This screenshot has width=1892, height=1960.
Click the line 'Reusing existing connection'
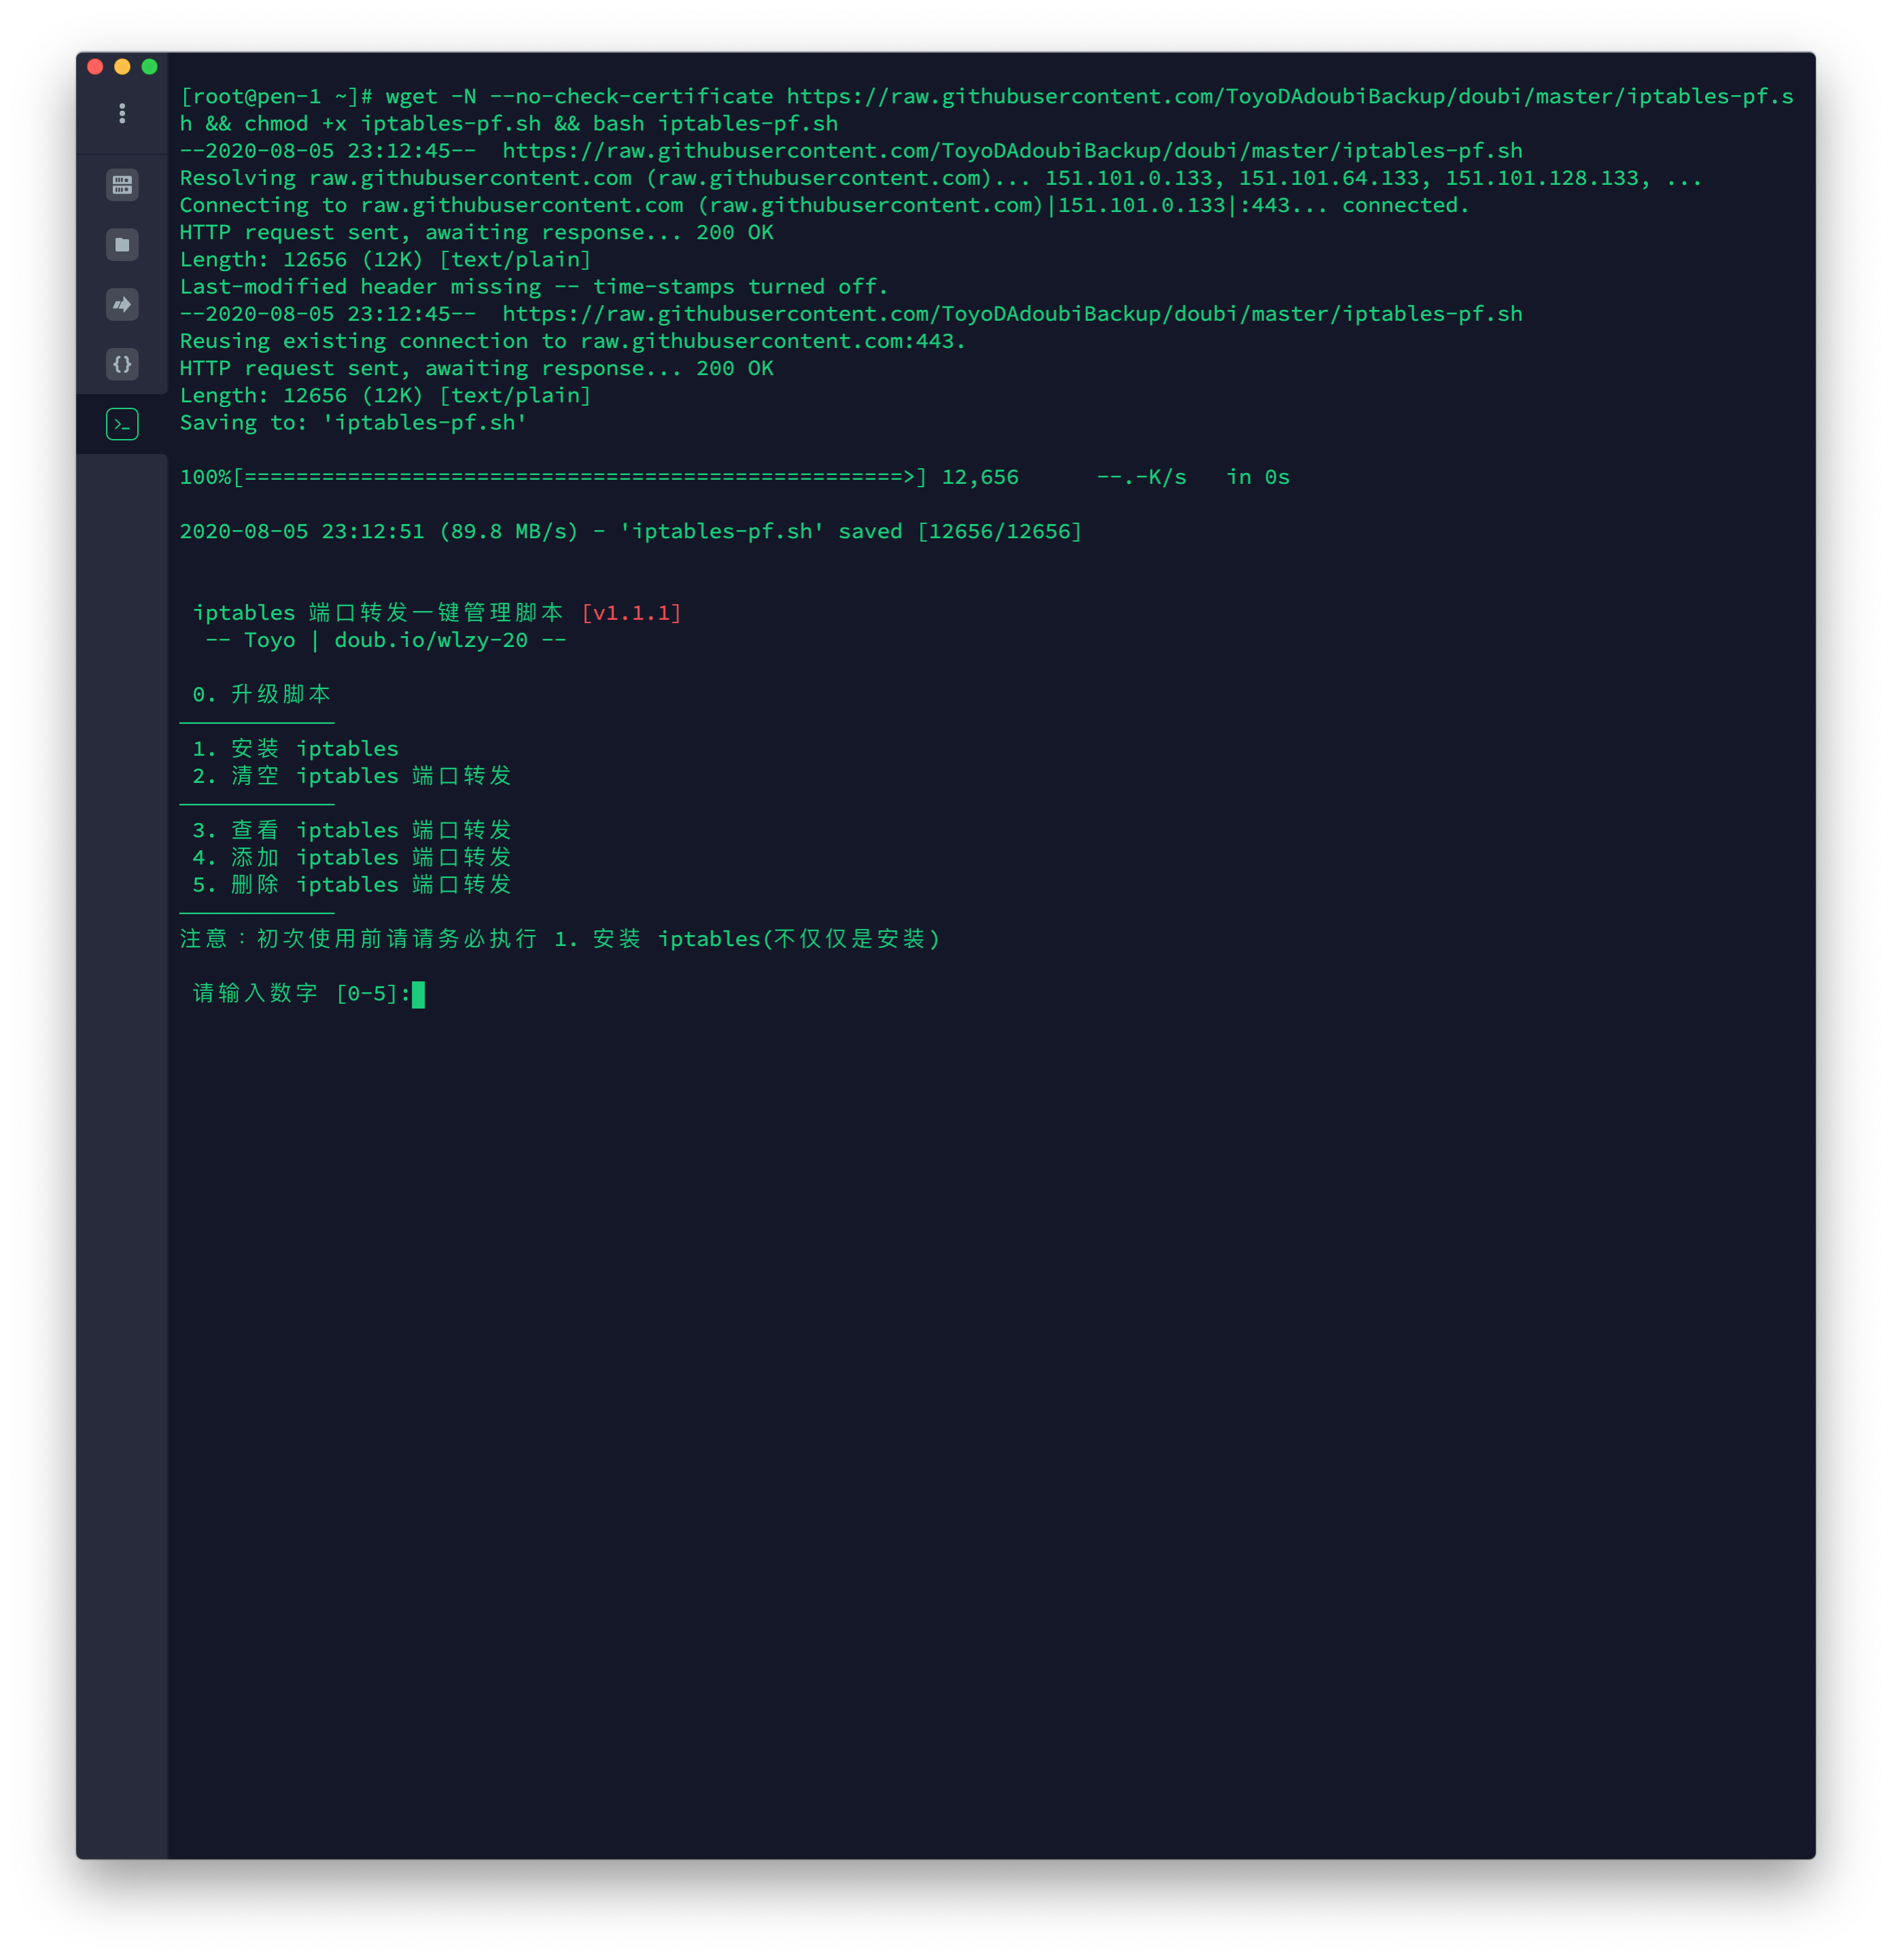(x=573, y=341)
